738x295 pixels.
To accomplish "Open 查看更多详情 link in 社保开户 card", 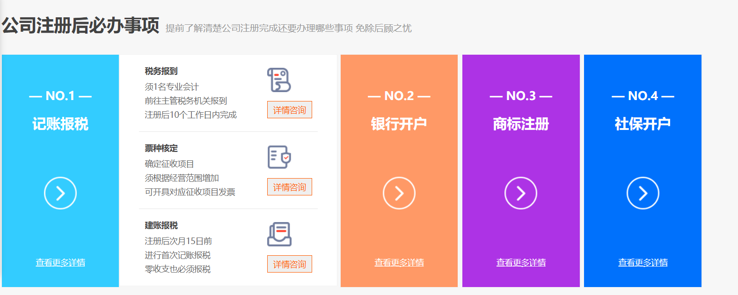I will [x=643, y=263].
